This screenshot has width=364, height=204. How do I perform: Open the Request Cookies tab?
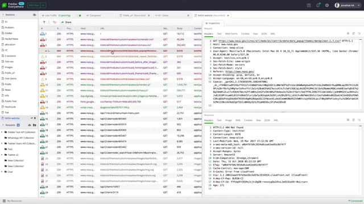pos(245,34)
